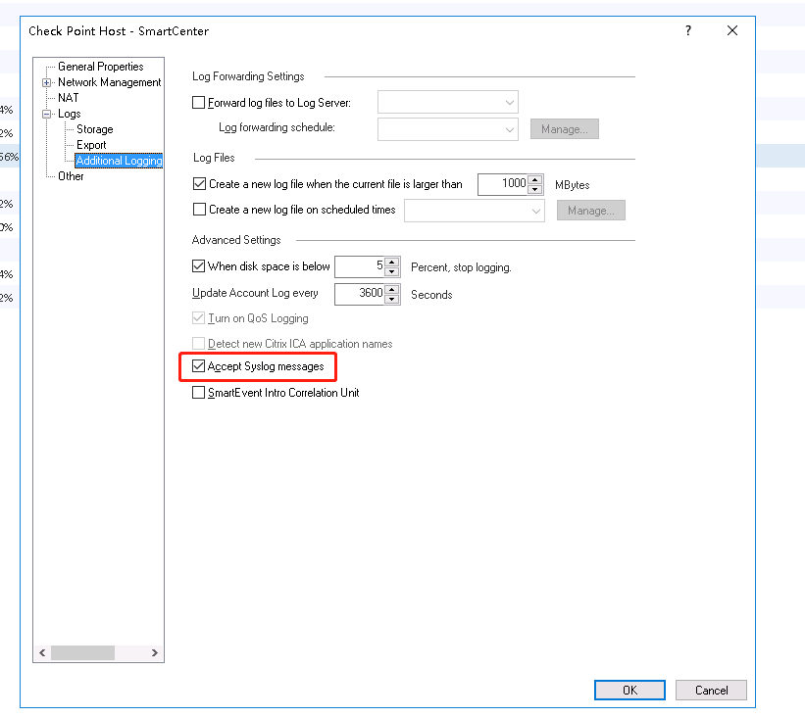Image resolution: width=805 pixels, height=718 pixels.
Task: Decrease Update Account Log seconds
Action: [x=392, y=299]
